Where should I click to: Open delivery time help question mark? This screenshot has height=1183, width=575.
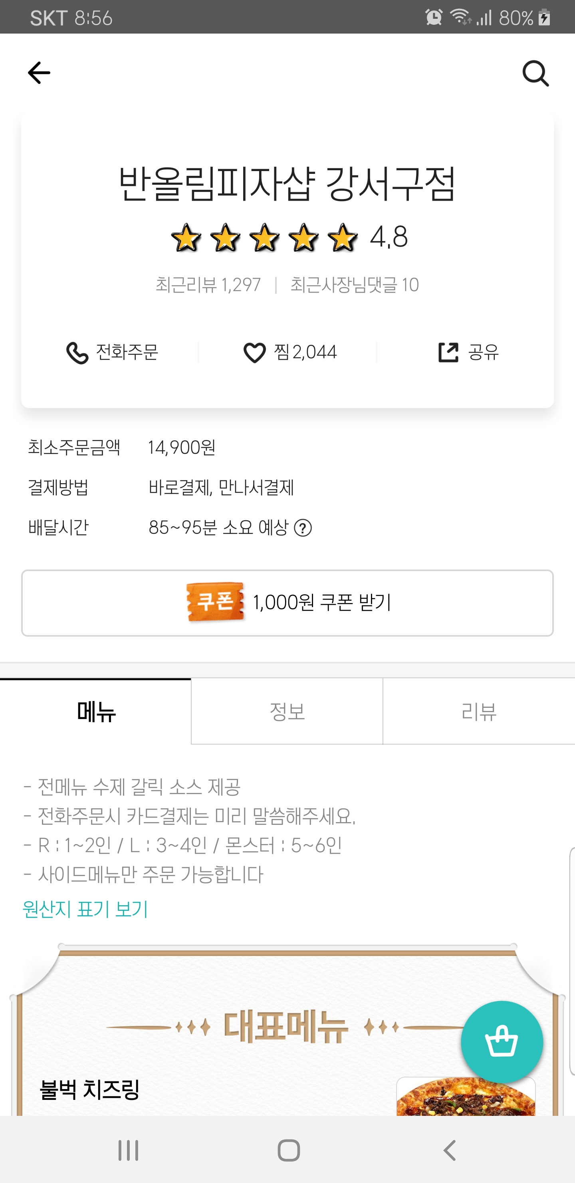(x=303, y=528)
